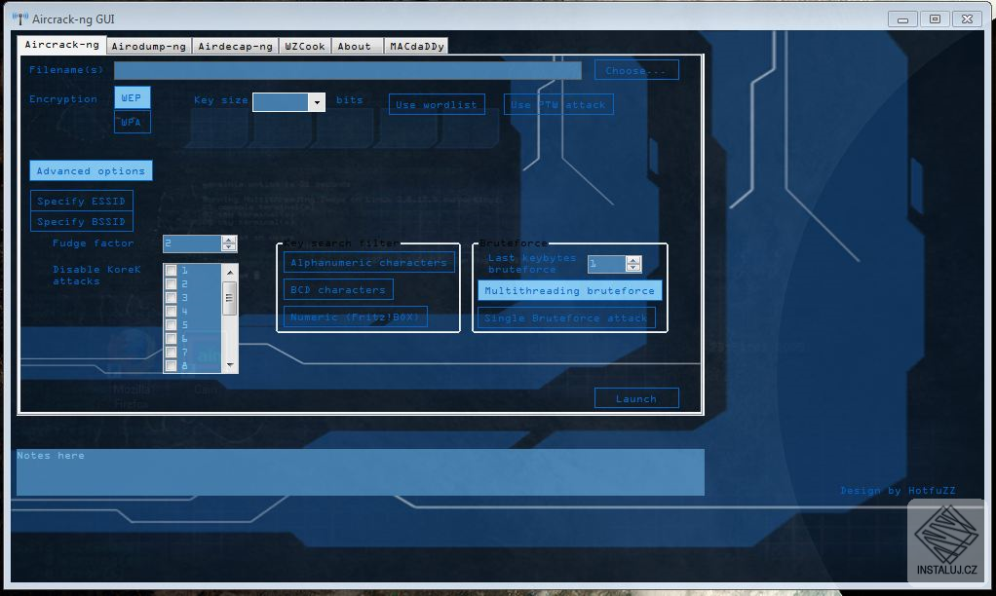Click the KoreK list scrollbar down arrow
Viewport: 996px width, 596px height.
tap(230, 366)
